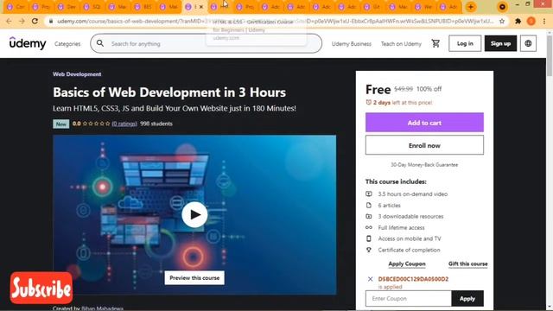The height and width of the screenshot is (311, 553).
Task: Click the round icon left of minimize
Action: tap(502, 6)
